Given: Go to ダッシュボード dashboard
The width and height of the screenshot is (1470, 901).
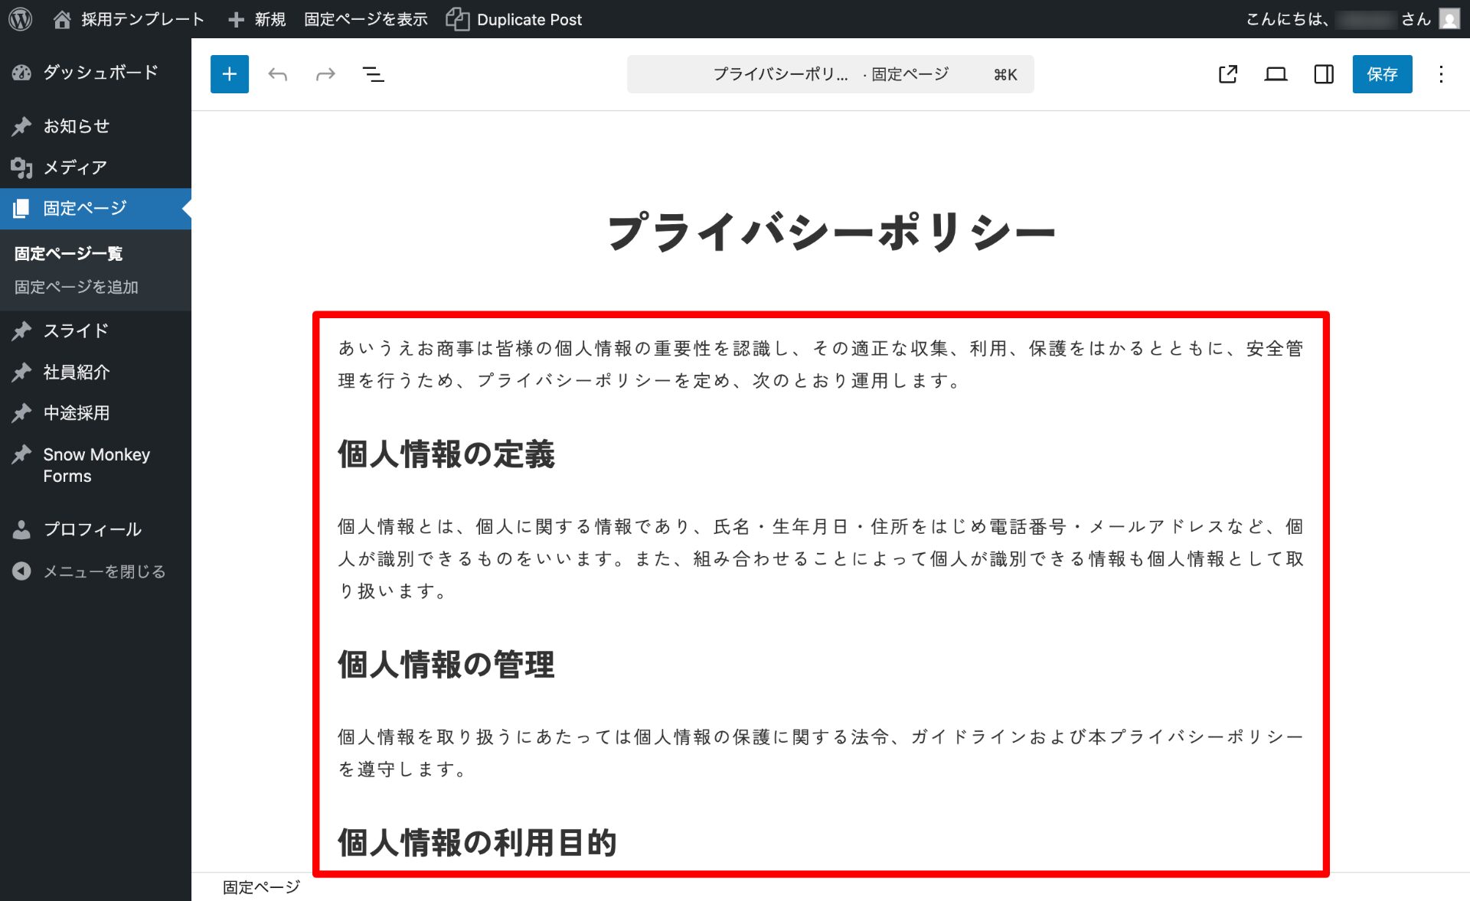Looking at the screenshot, I should 100,72.
